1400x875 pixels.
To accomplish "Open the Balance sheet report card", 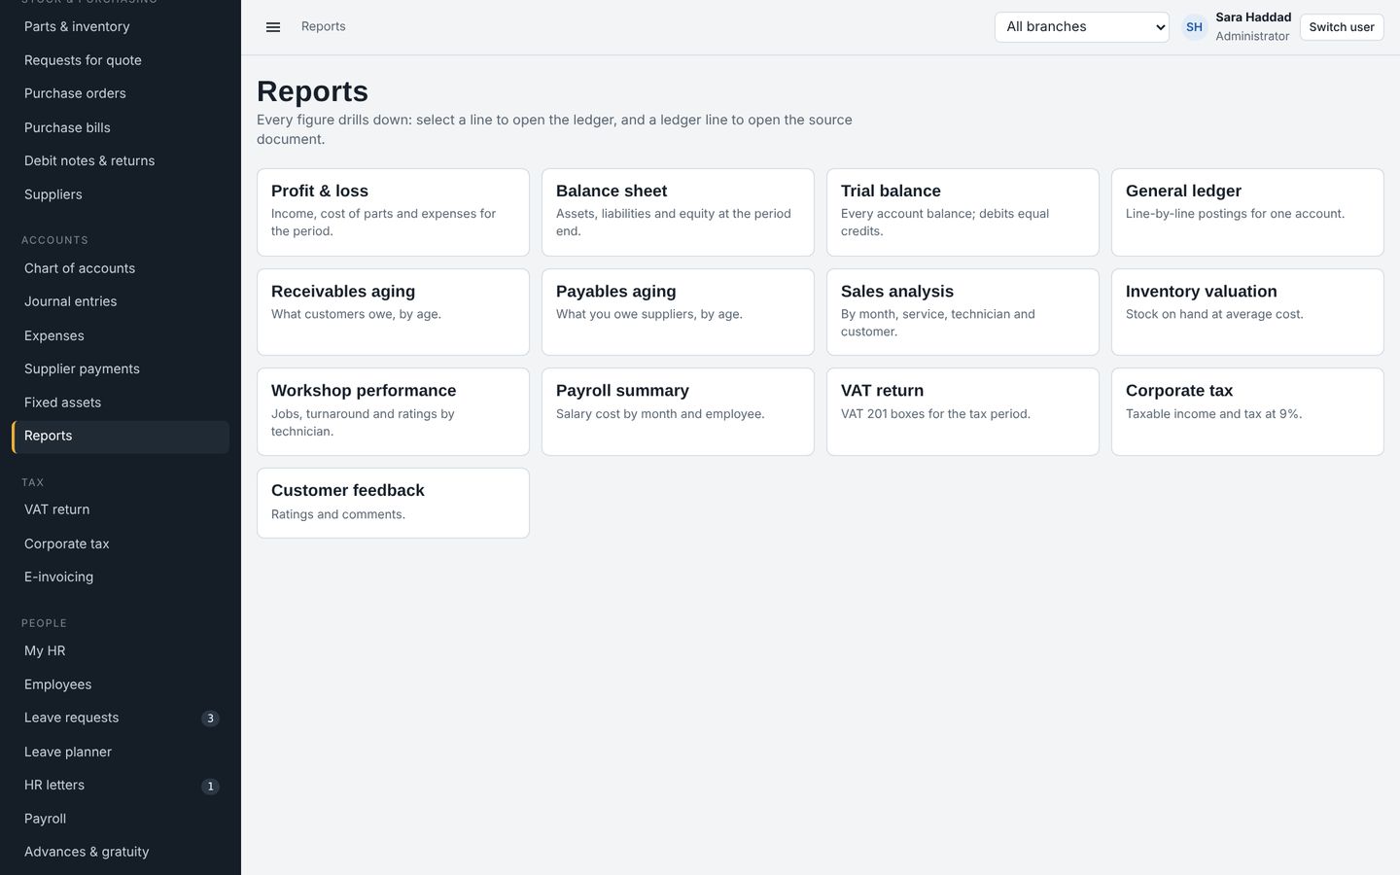I will 678,212.
